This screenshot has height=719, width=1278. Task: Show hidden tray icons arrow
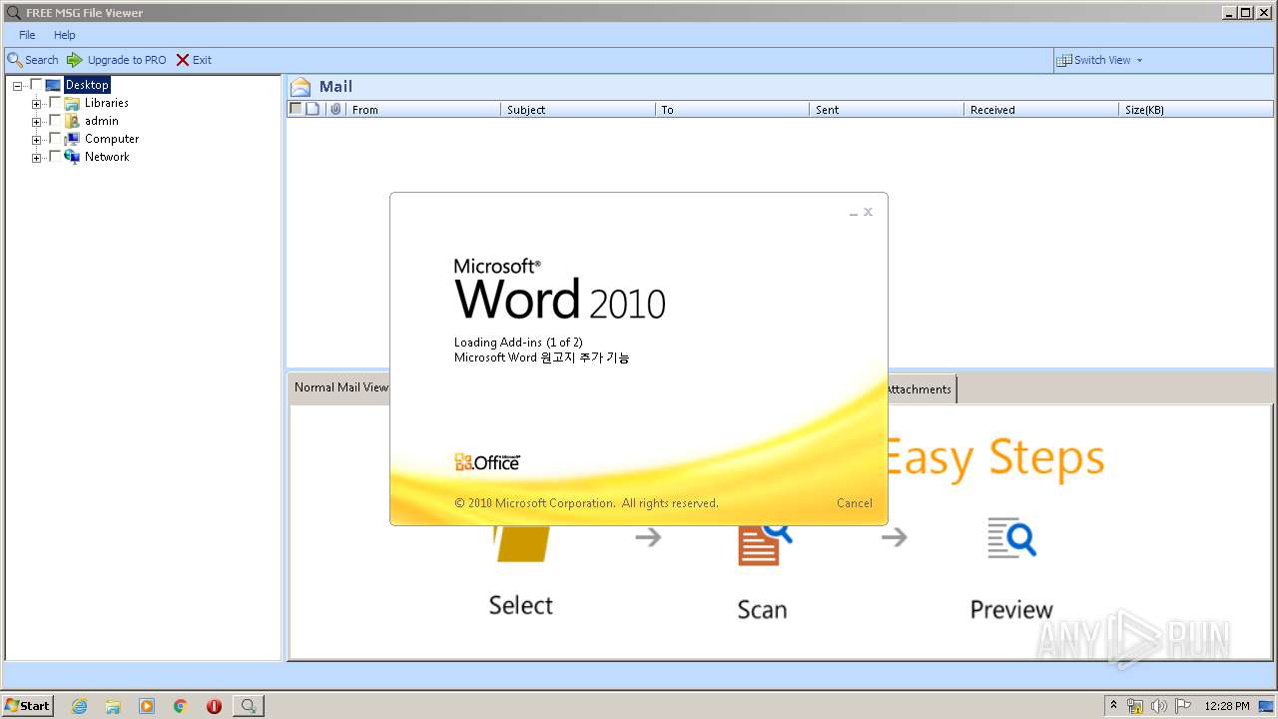(1114, 706)
